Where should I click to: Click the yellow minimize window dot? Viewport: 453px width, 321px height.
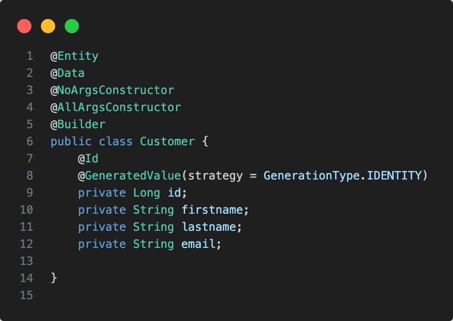point(48,26)
